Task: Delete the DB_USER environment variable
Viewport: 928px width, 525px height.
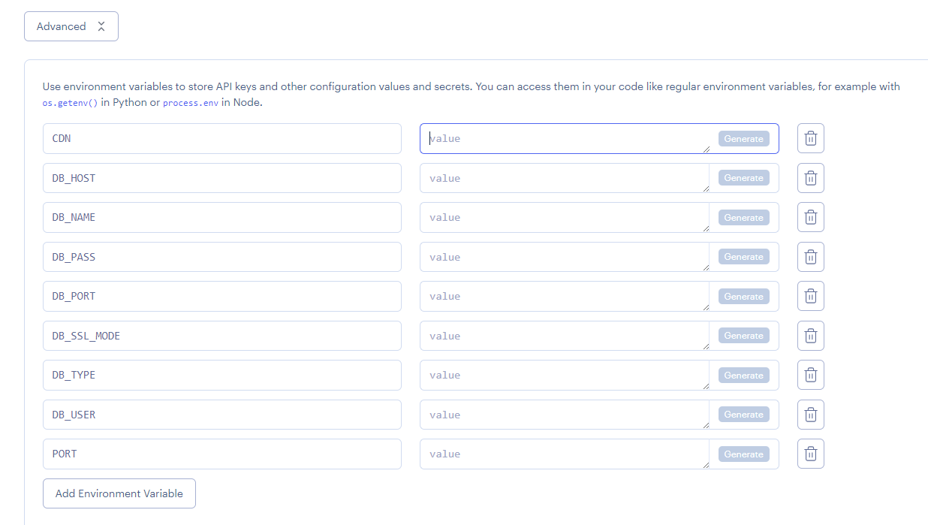Action: click(x=810, y=415)
